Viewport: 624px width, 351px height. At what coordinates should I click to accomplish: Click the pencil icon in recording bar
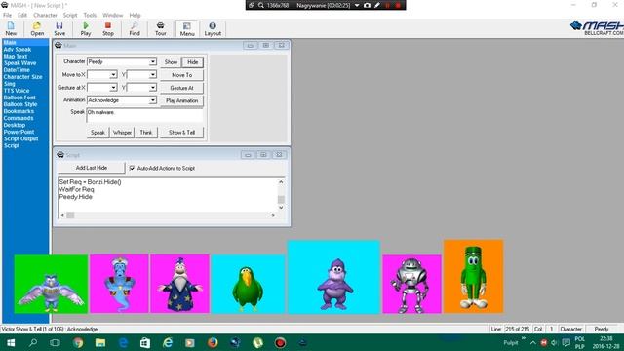point(377,5)
